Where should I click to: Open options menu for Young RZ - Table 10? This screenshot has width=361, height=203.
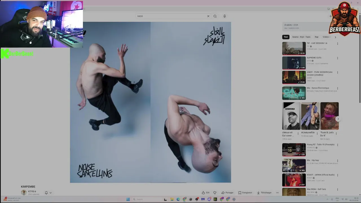pos(337,145)
